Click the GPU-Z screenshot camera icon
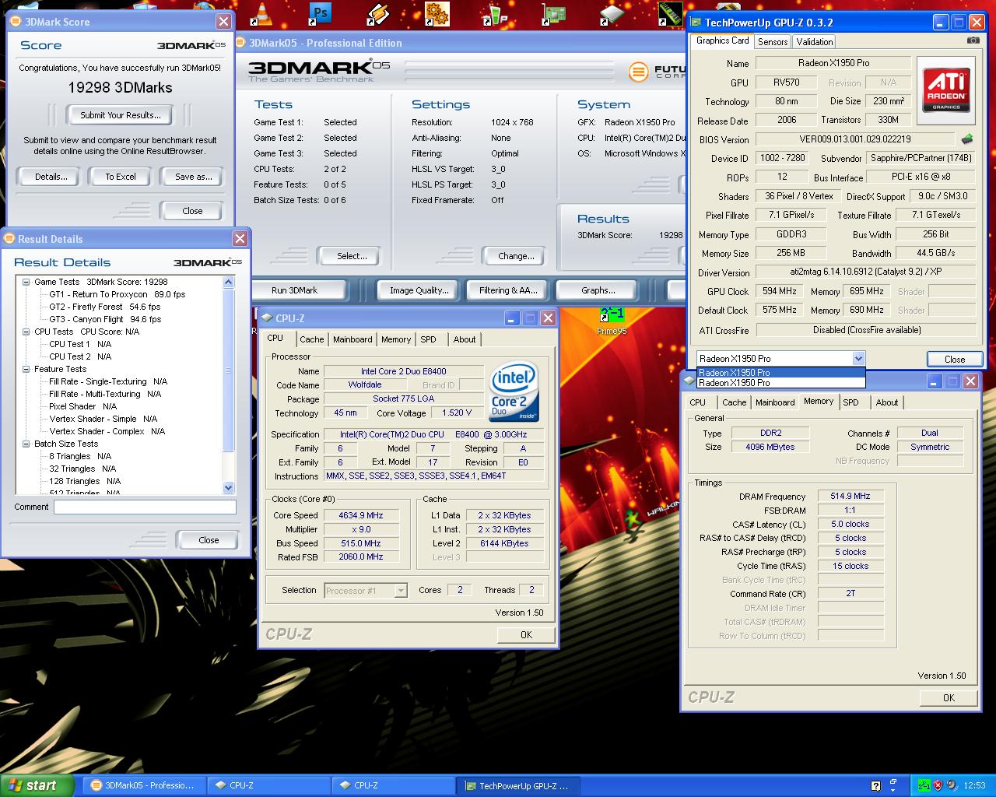The height and width of the screenshot is (797, 996). (x=973, y=40)
